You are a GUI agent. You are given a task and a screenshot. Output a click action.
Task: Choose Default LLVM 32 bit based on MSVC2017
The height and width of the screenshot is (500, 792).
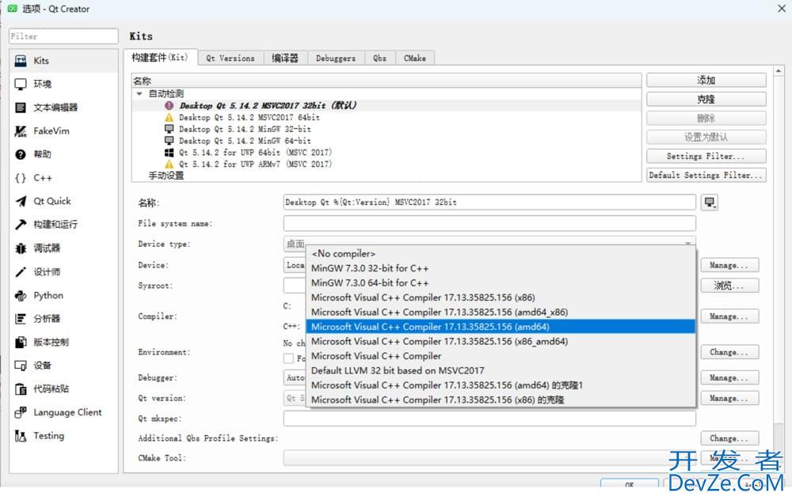tap(501, 371)
